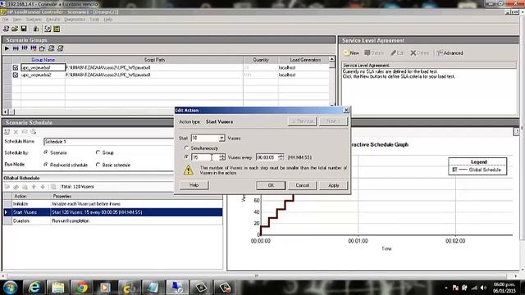This screenshot has width=525, height=295.
Task: Click OK in the Edit Action dialog
Action: pyautogui.click(x=271, y=185)
